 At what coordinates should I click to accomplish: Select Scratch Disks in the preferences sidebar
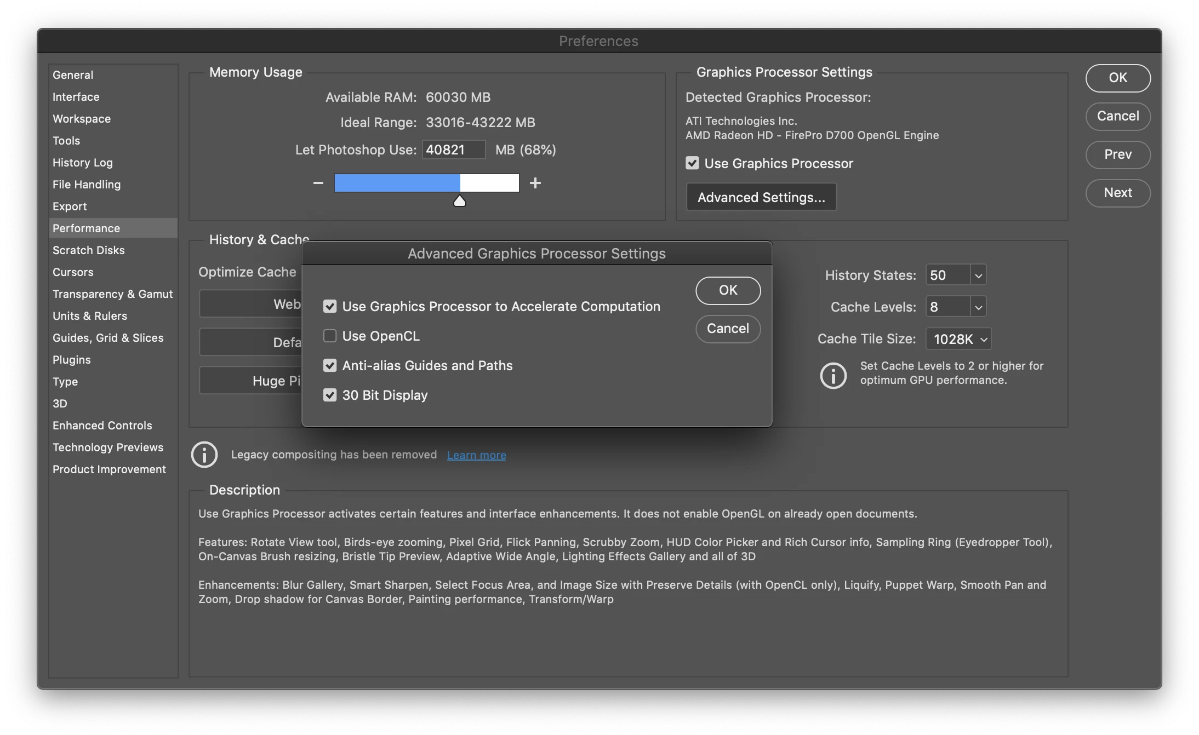(x=89, y=250)
